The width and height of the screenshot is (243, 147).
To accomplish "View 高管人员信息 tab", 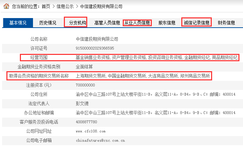I will [x=107, y=23].
